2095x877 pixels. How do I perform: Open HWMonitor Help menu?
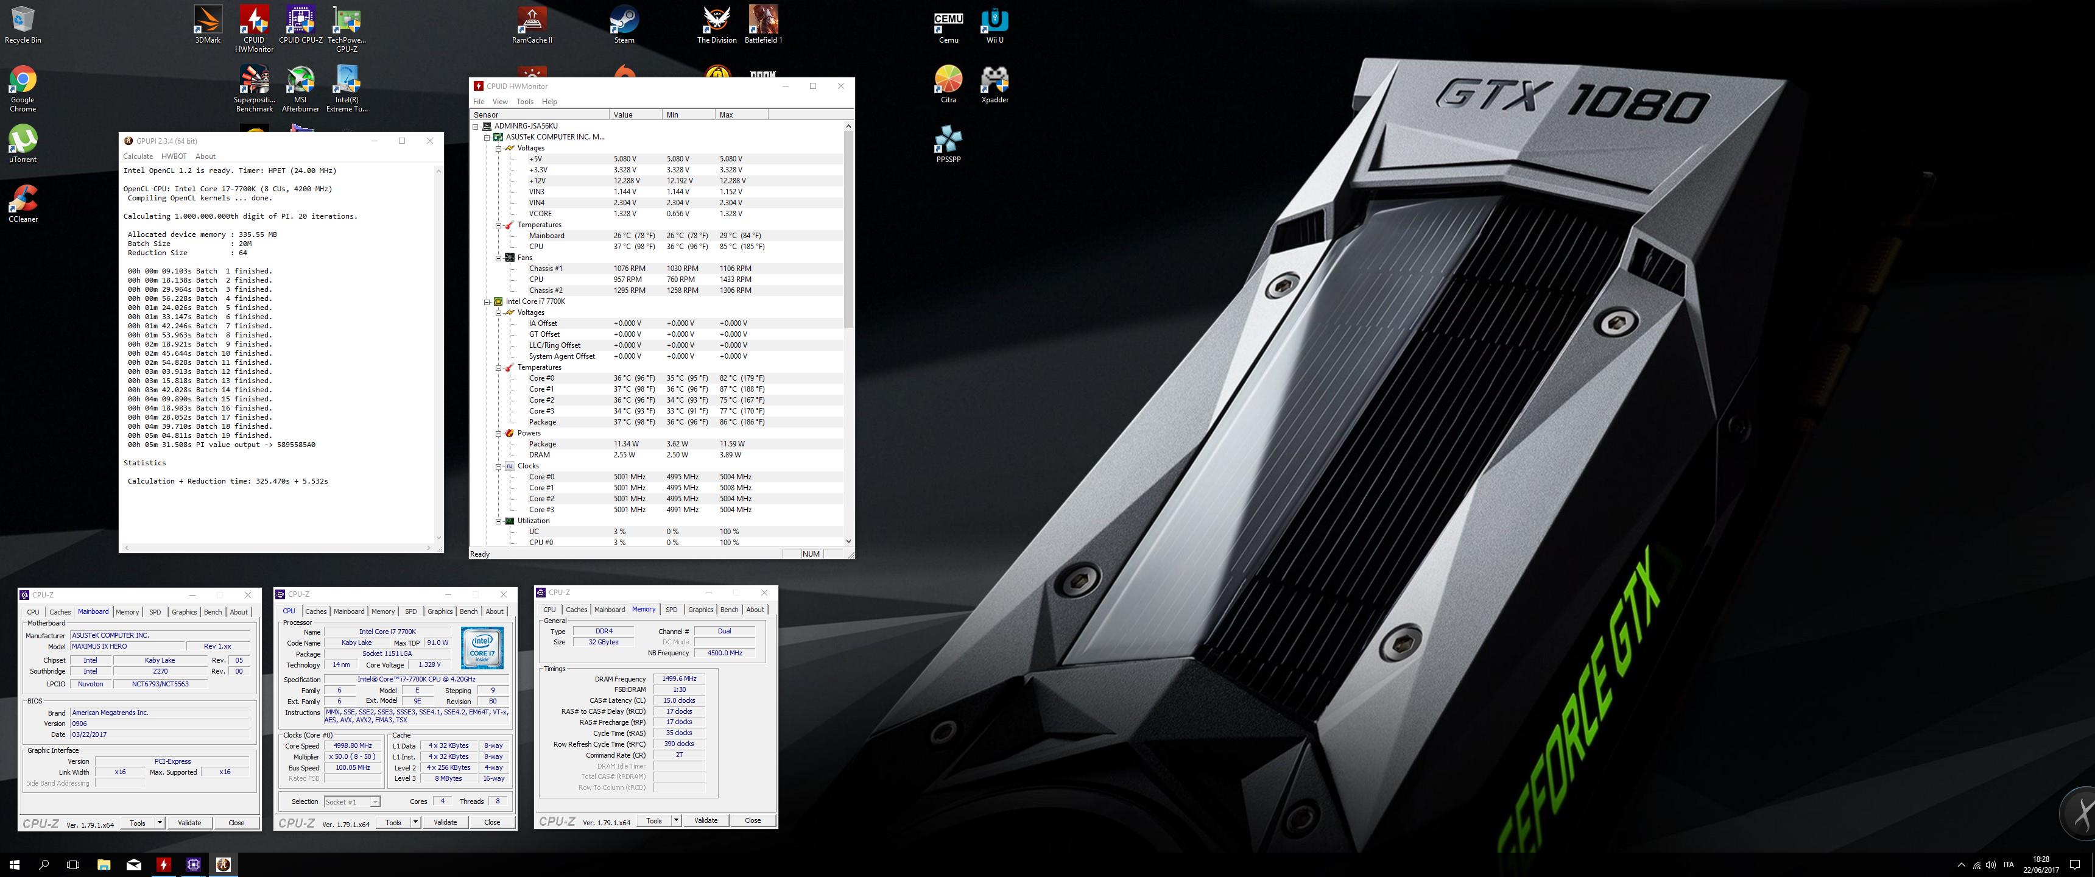pyautogui.click(x=549, y=102)
